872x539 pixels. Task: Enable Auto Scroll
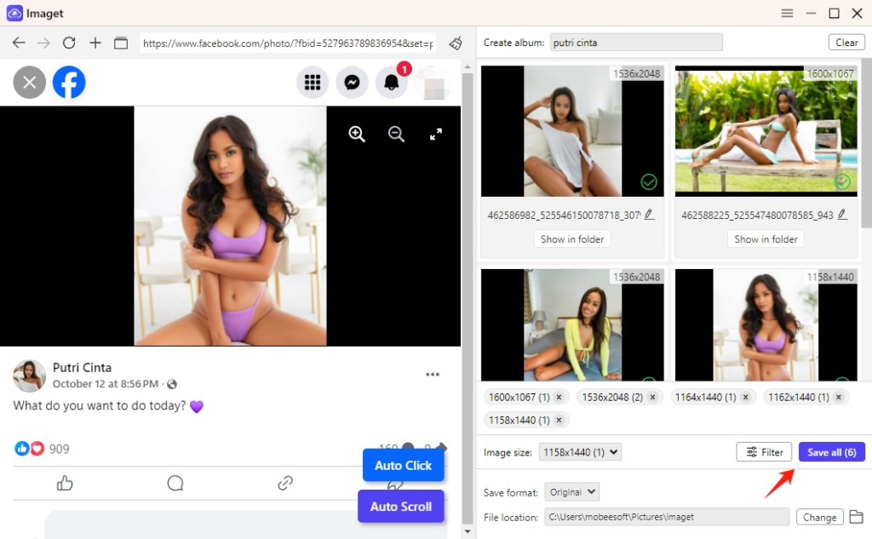pos(400,506)
